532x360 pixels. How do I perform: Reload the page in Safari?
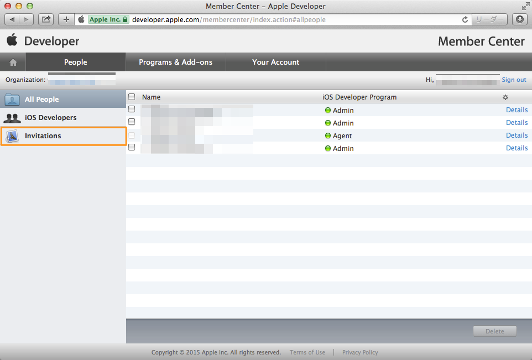(x=465, y=19)
